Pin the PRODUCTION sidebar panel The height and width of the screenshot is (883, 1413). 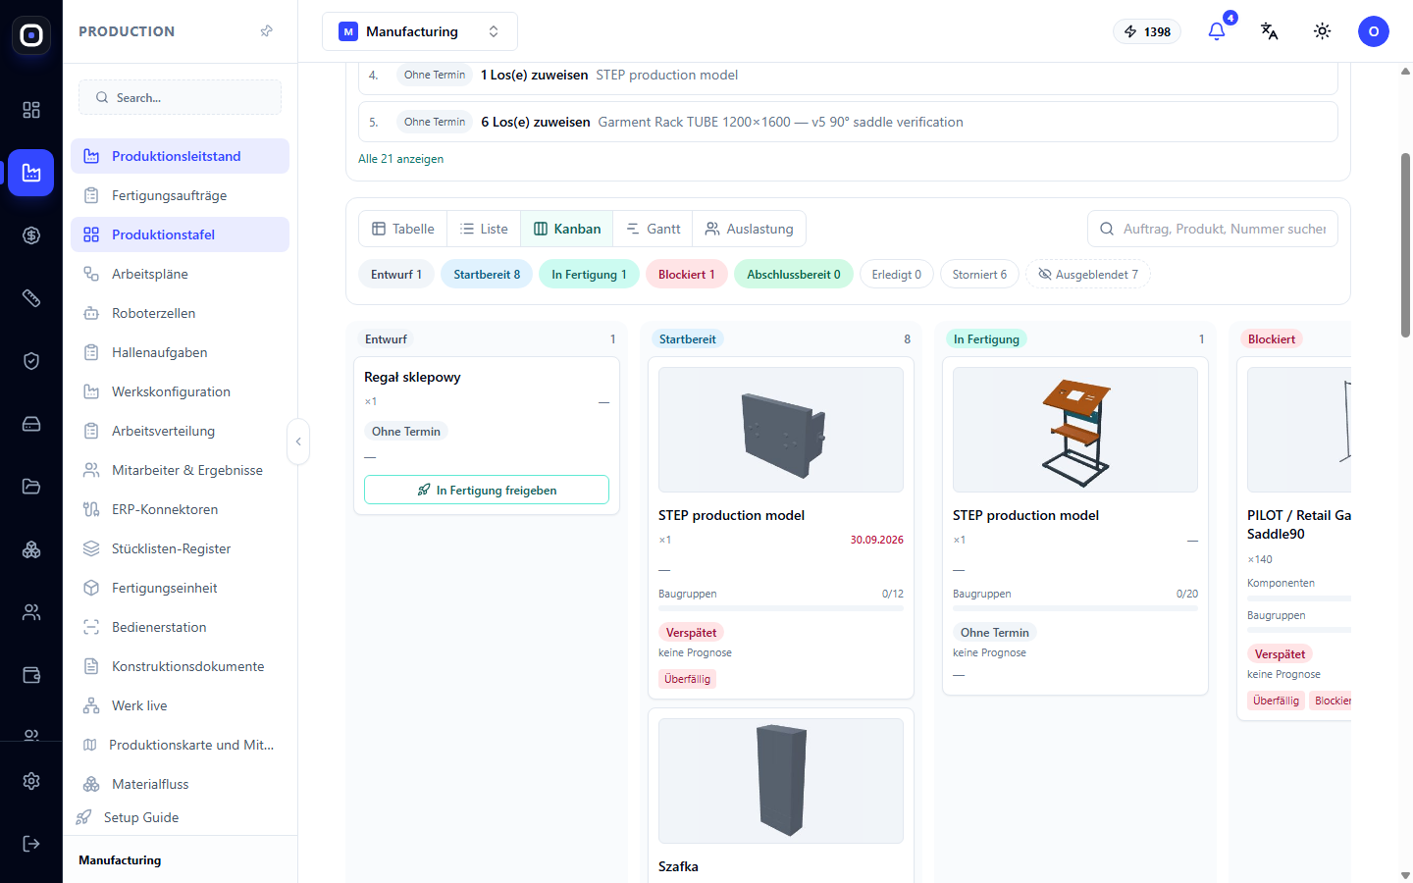266,31
